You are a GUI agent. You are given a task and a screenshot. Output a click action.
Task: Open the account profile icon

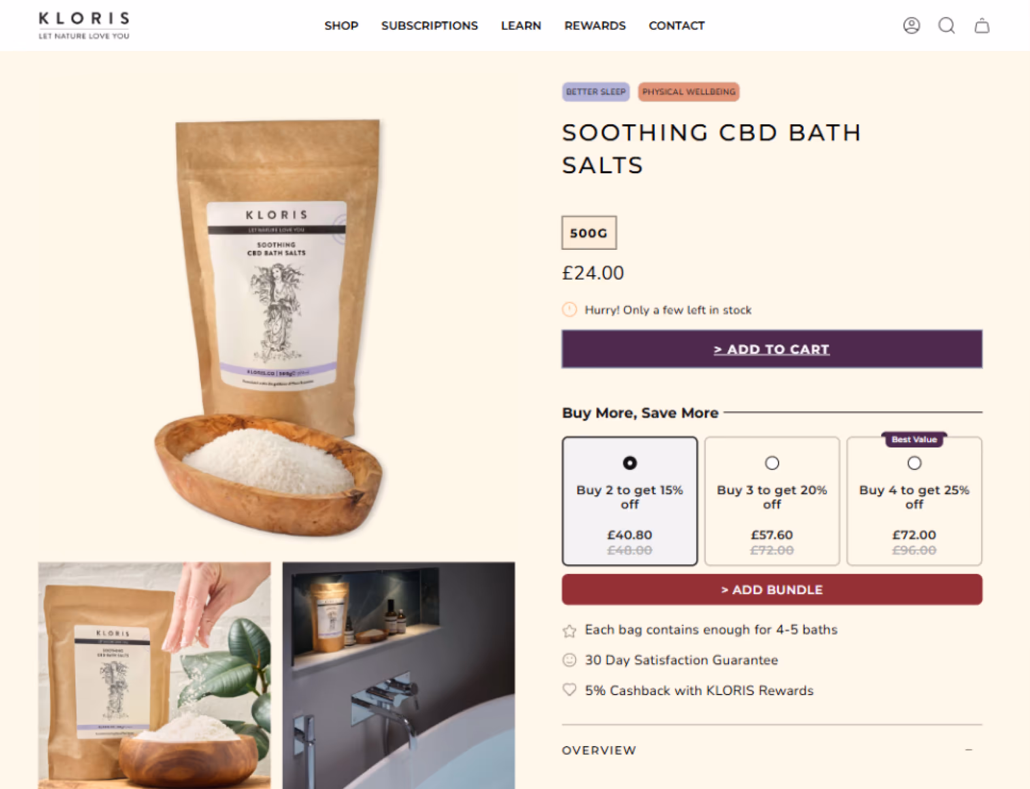tap(911, 26)
